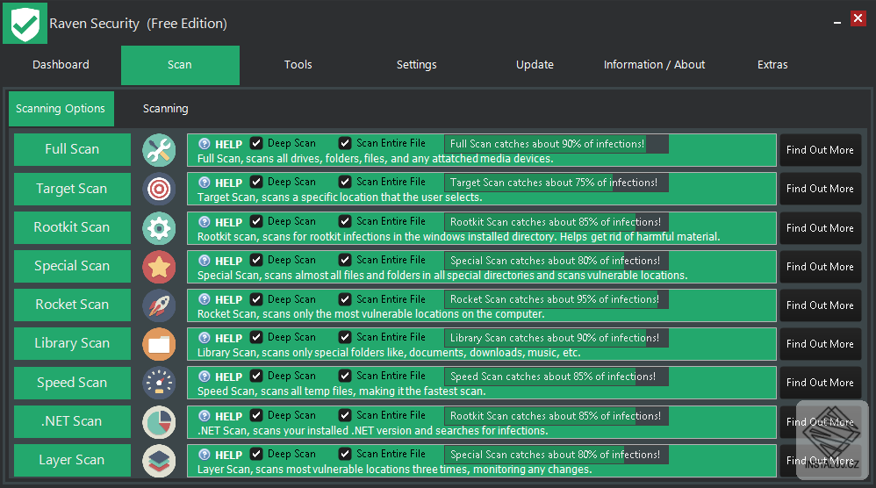Screen dimensions: 876x488
Task: Open HELP question icon for Library Scan
Action: click(205, 337)
